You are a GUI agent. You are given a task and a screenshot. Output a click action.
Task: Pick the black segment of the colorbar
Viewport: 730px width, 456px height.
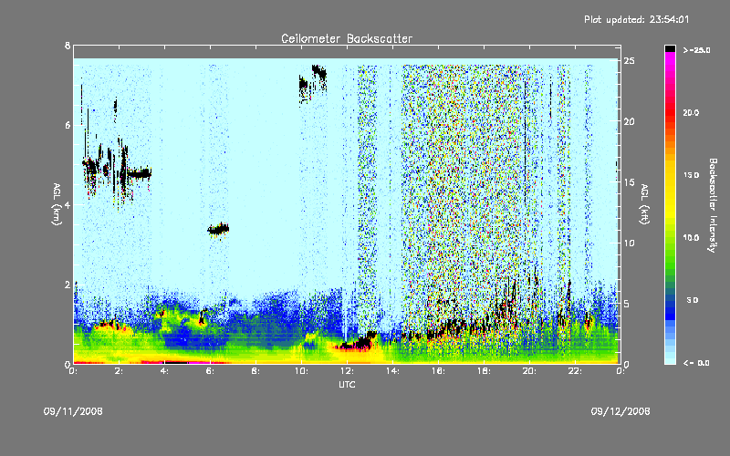pyautogui.click(x=670, y=48)
